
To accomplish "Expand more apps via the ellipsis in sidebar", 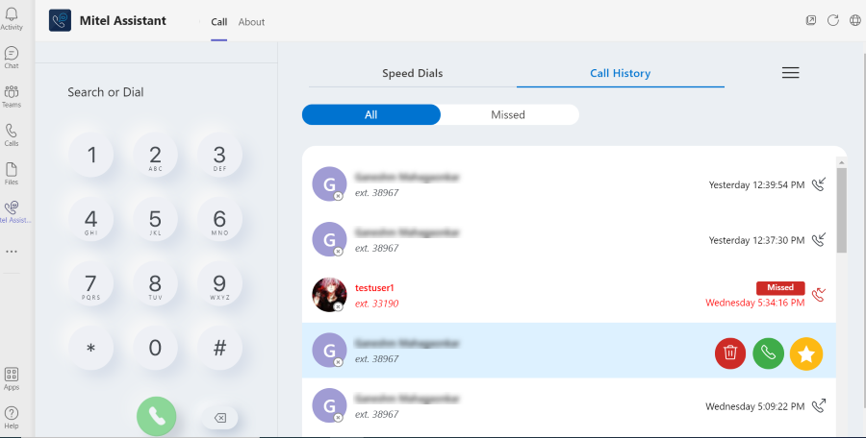I will 12,251.
